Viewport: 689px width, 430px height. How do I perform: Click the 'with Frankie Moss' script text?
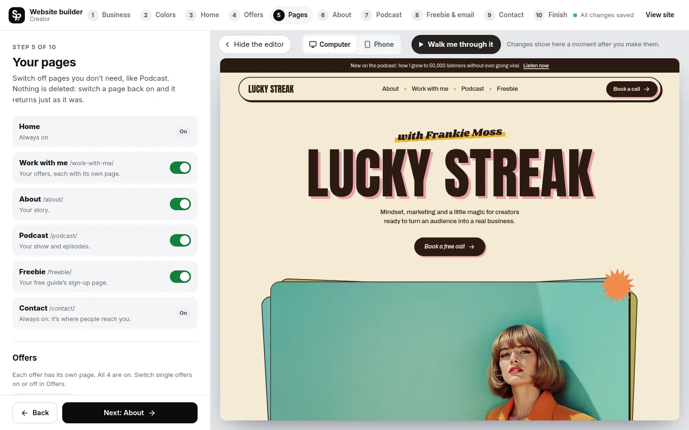click(x=450, y=134)
